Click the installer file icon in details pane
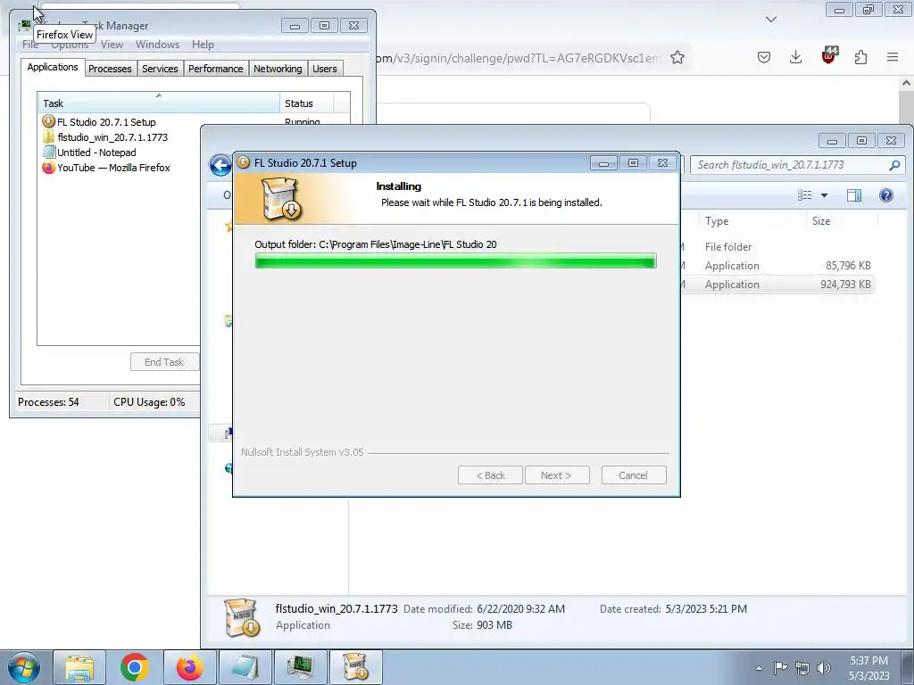The height and width of the screenshot is (685, 914). coord(243,617)
